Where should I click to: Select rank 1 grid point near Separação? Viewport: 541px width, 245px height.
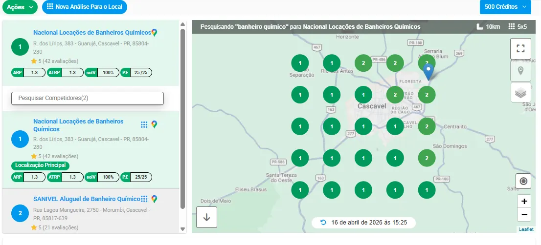point(300,63)
